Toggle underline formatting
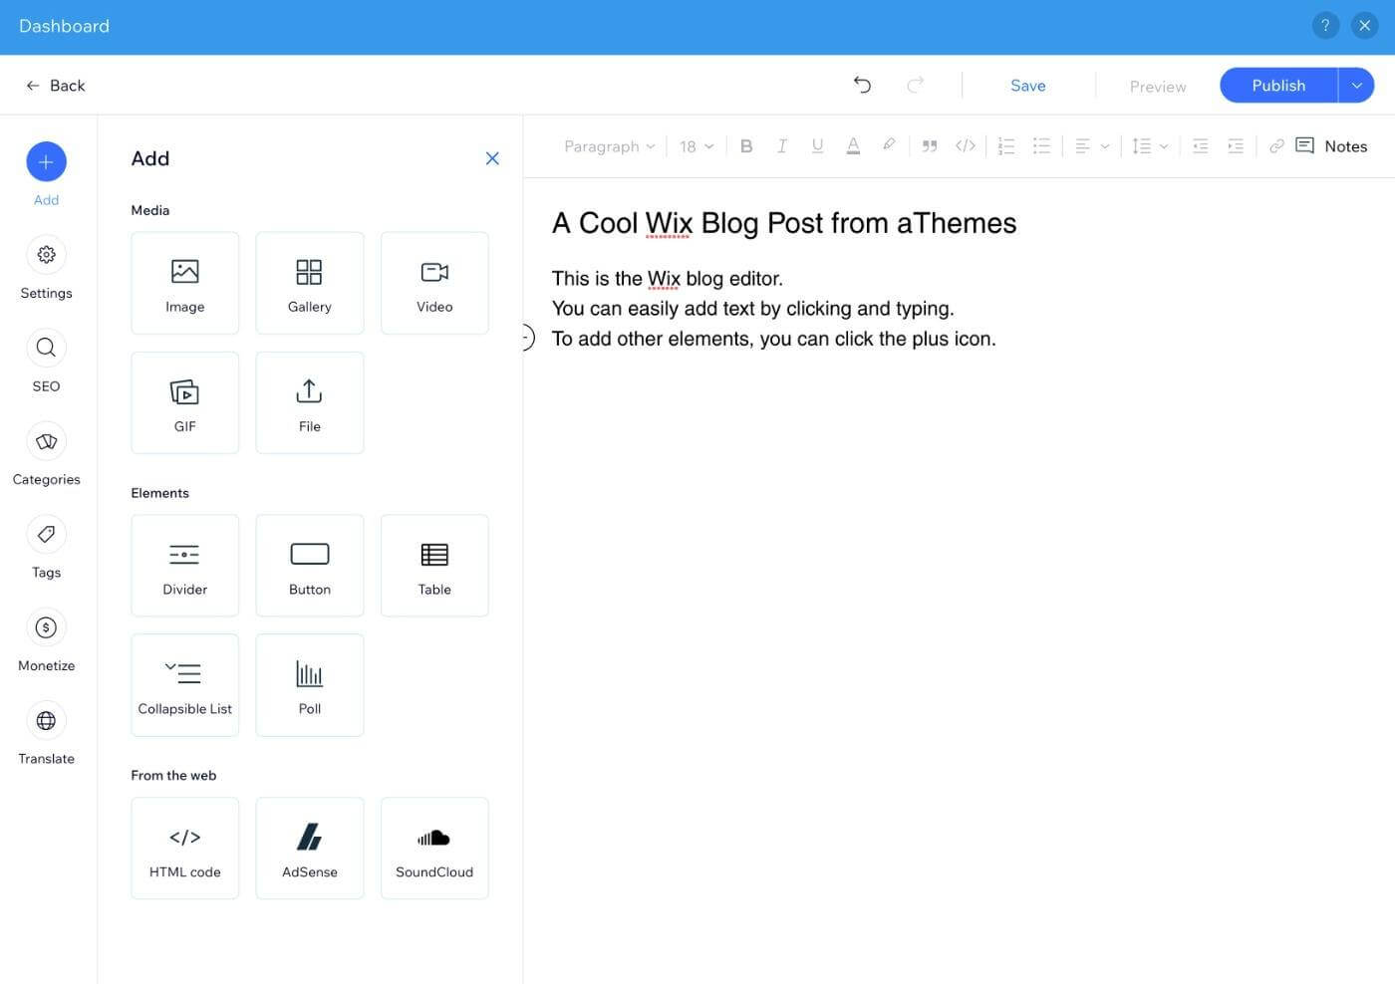Screen dimensions: 1395x984 [x=817, y=146]
